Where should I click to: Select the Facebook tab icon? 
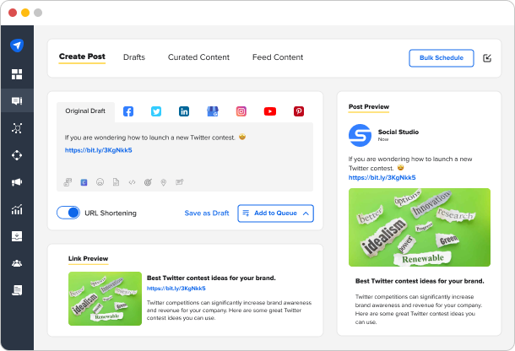128,111
